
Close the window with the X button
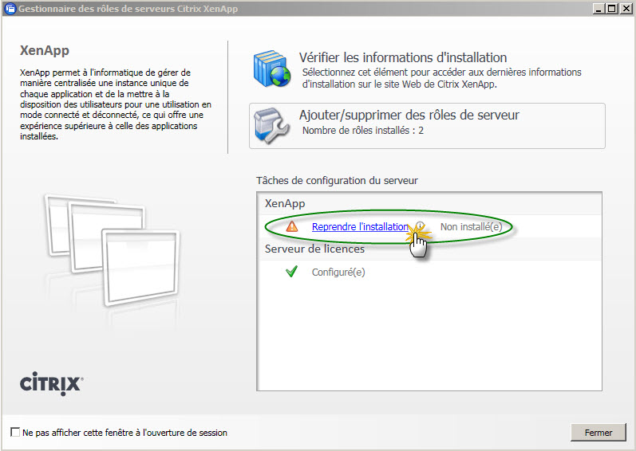(x=626, y=9)
